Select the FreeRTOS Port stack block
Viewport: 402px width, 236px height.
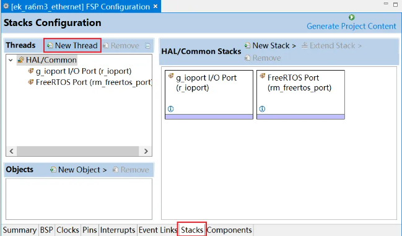tap(300, 95)
